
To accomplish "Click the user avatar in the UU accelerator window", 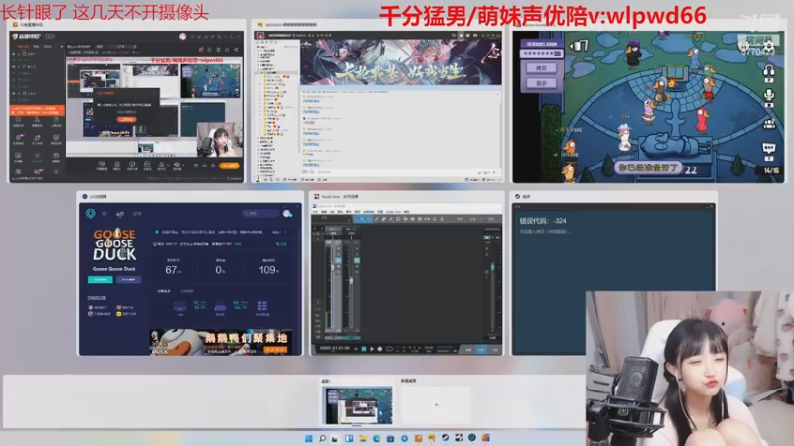I will (287, 214).
